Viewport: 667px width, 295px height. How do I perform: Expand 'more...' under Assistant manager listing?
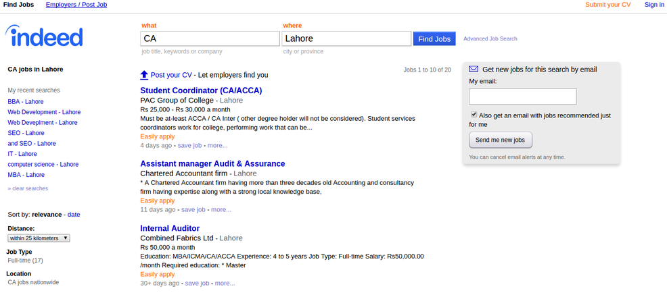point(221,210)
